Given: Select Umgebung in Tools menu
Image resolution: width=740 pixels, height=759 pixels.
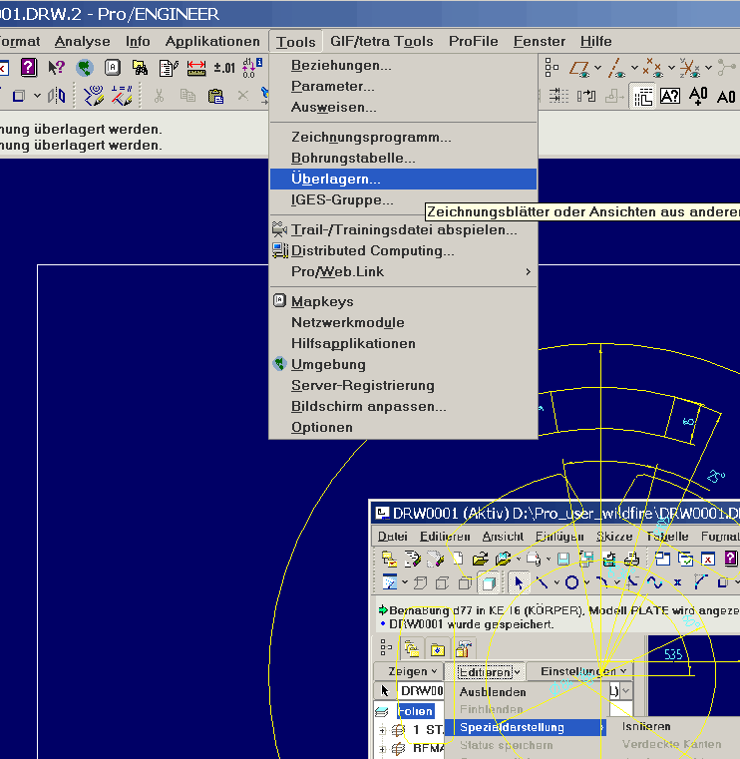Looking at the screenshot, I should 403,364.
